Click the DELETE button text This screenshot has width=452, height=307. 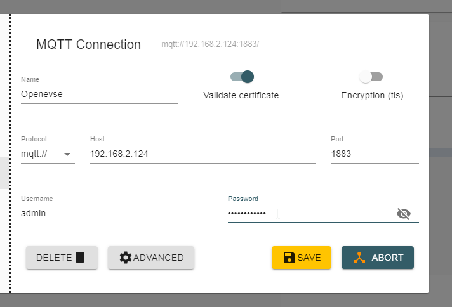pos(54,258)
